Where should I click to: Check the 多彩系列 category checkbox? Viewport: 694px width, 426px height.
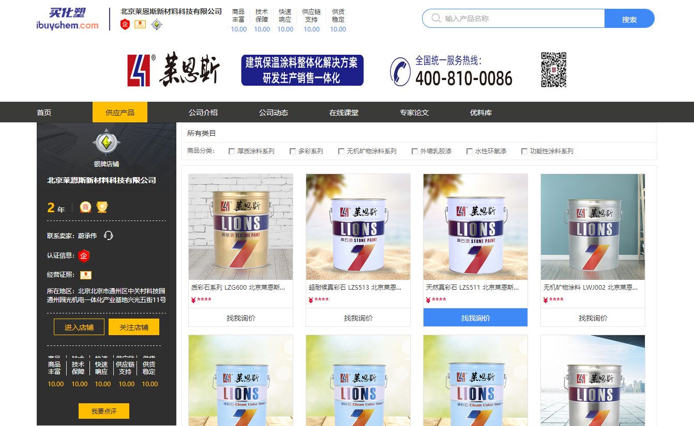coord(293,151)
